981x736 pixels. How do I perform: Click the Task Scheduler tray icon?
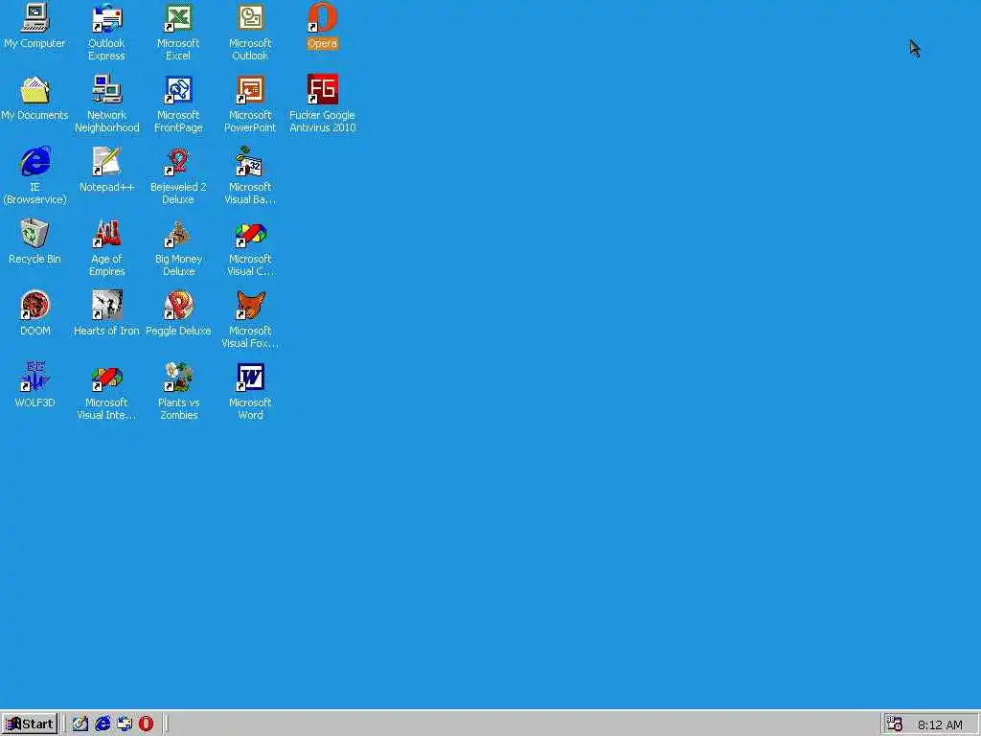[x=895, y=724]
